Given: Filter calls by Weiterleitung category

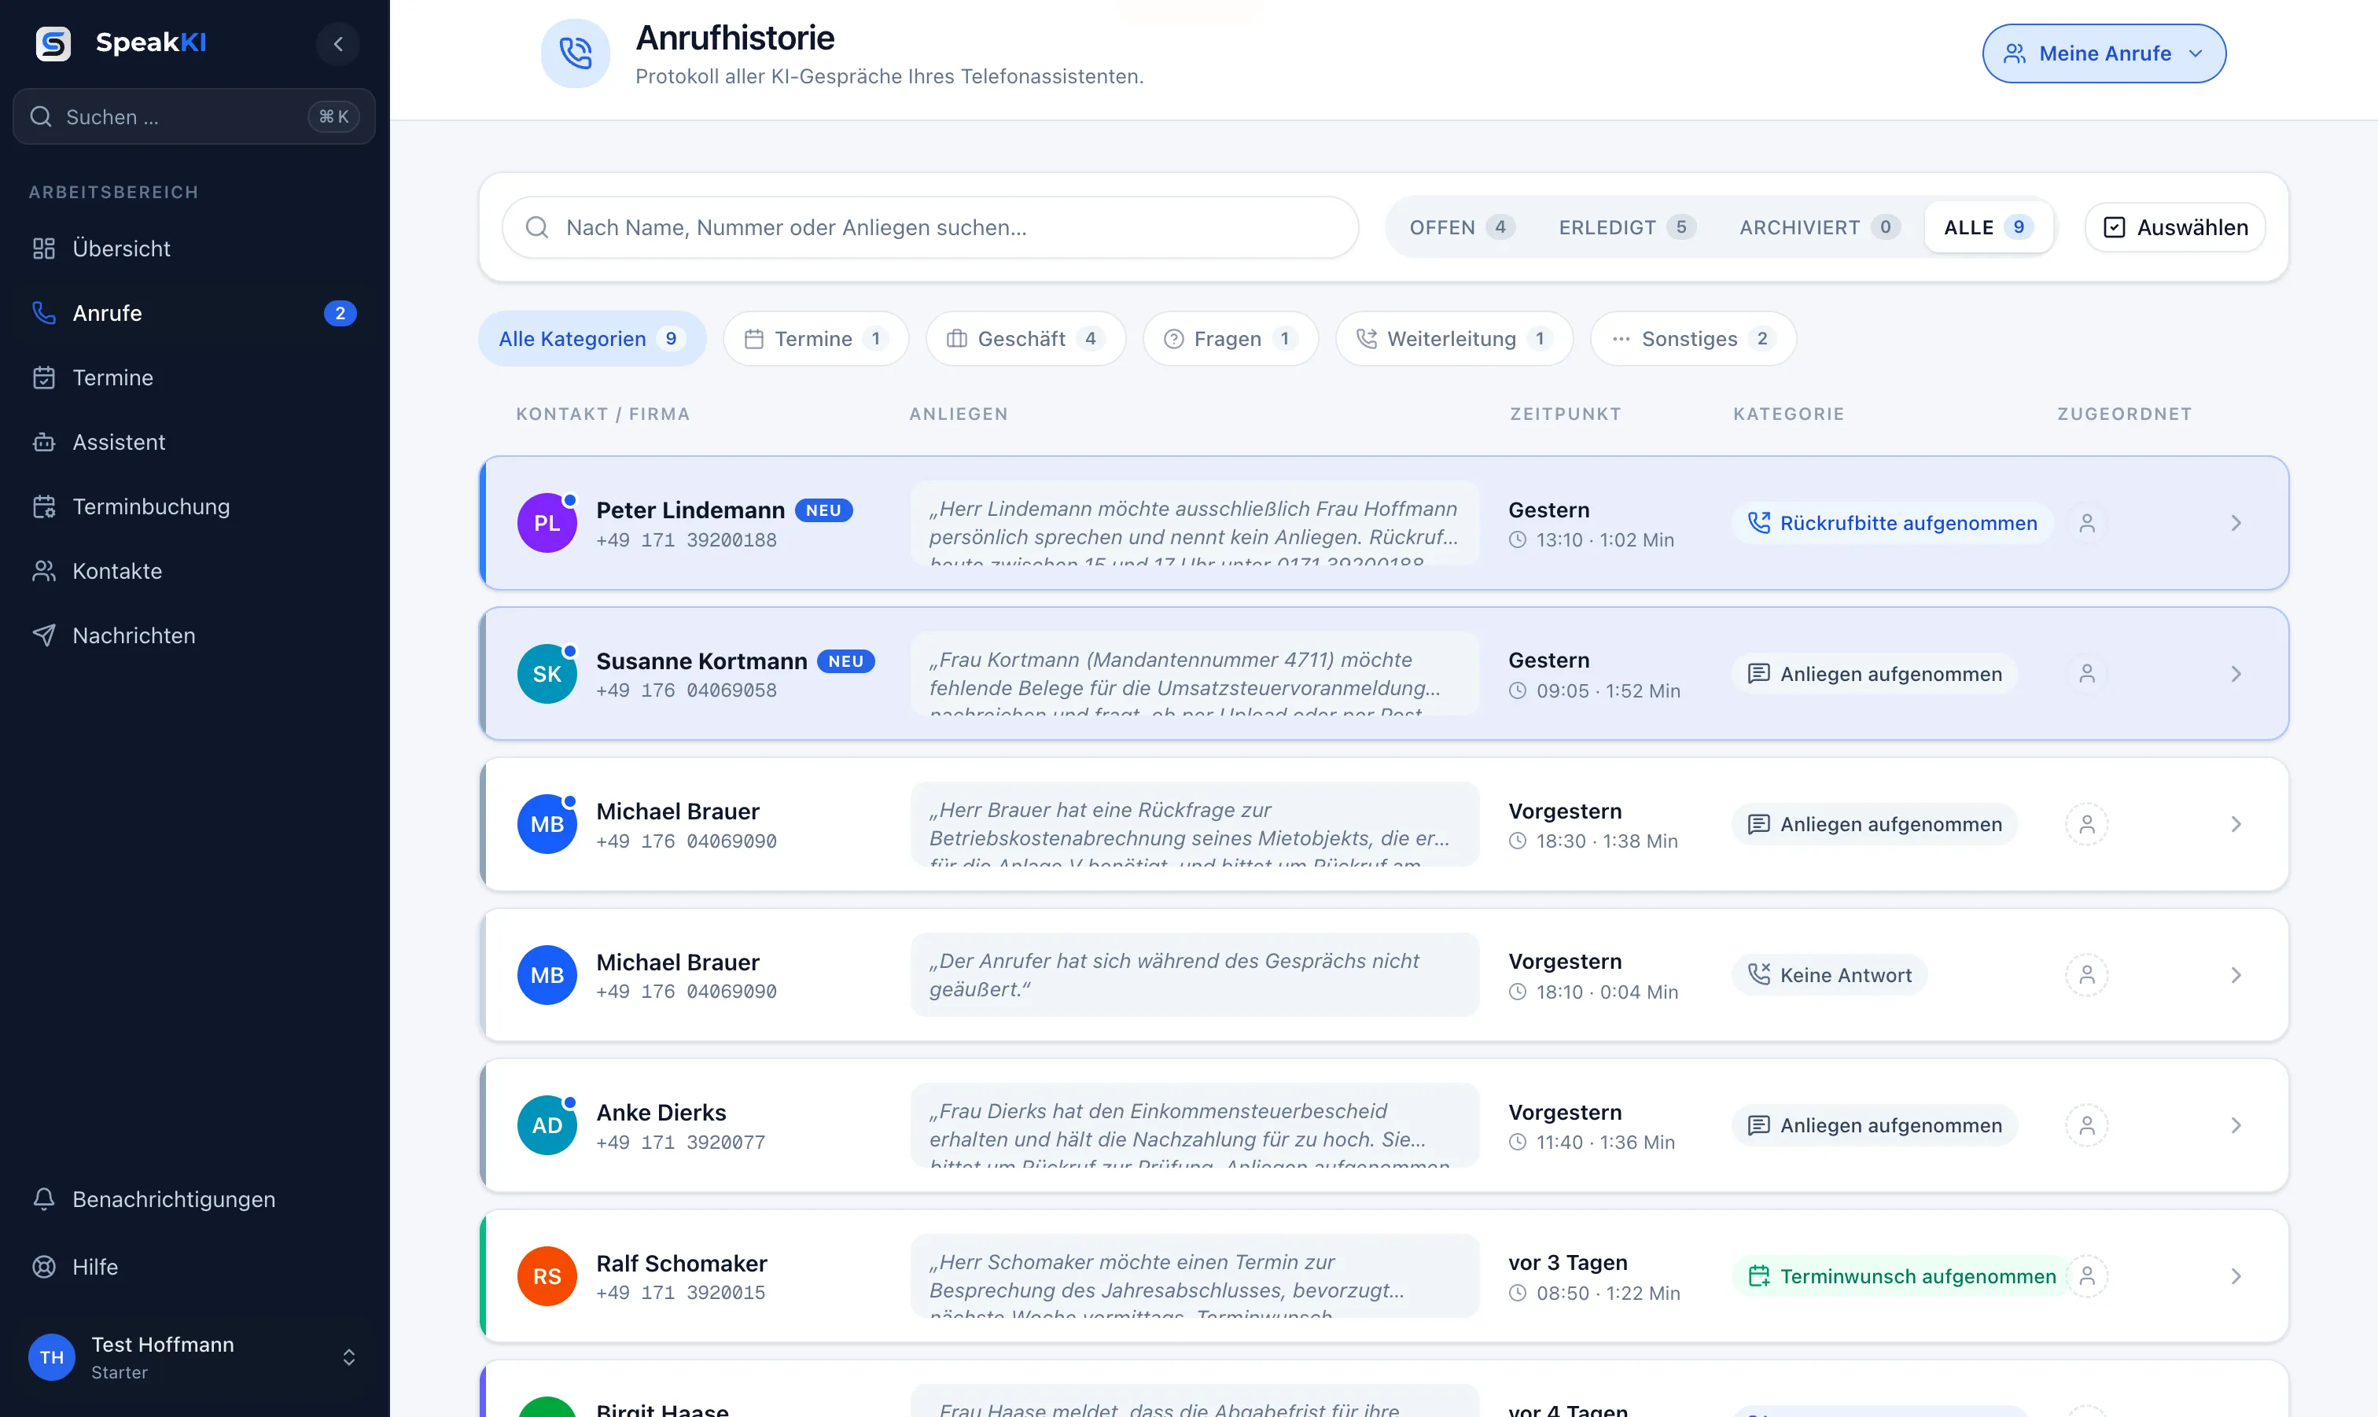Looking at the screenshot, I should tap(1454, 339).
